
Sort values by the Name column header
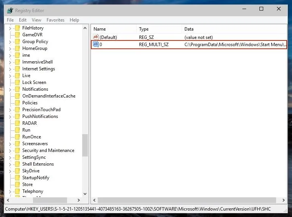click(x=114, y=29)
